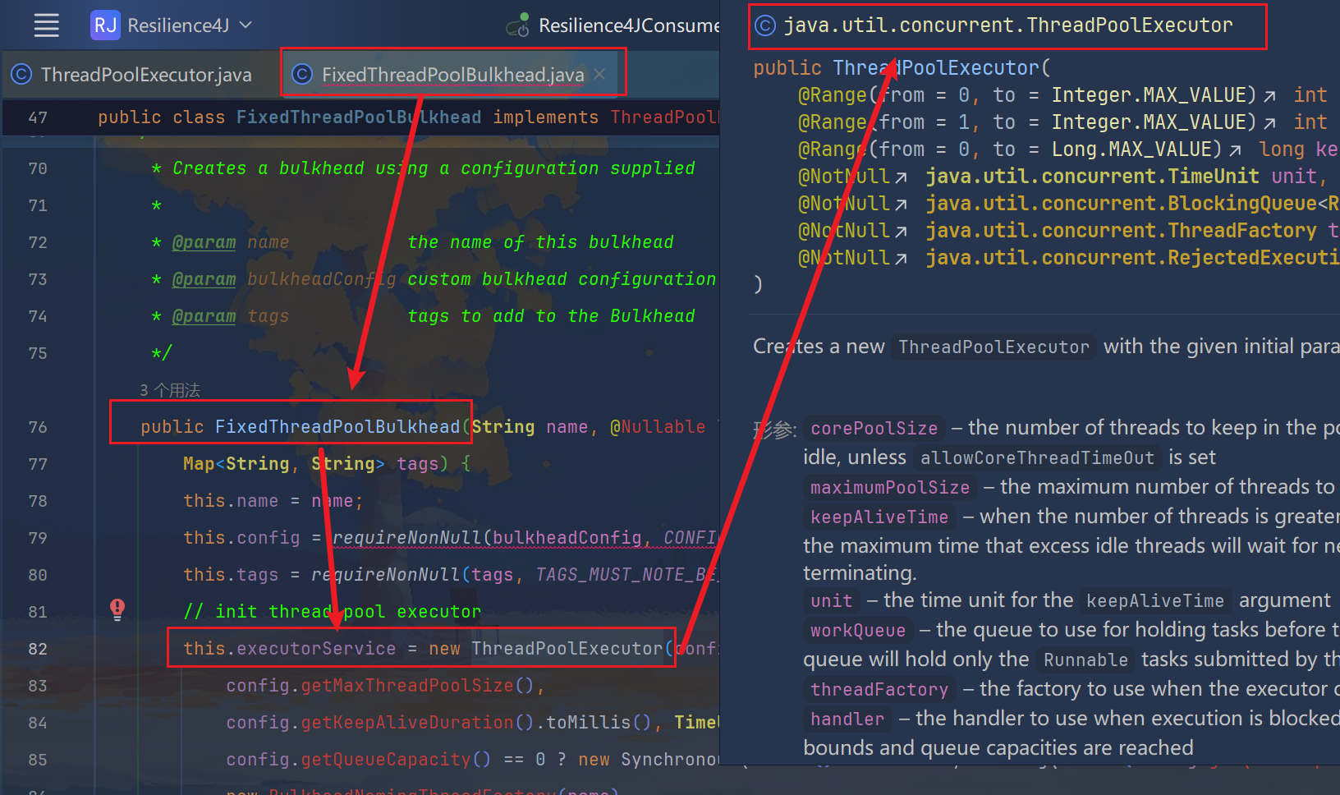The image size is (1340, 795).
Task: Click the RJ project icon
Action: (105, 25)
